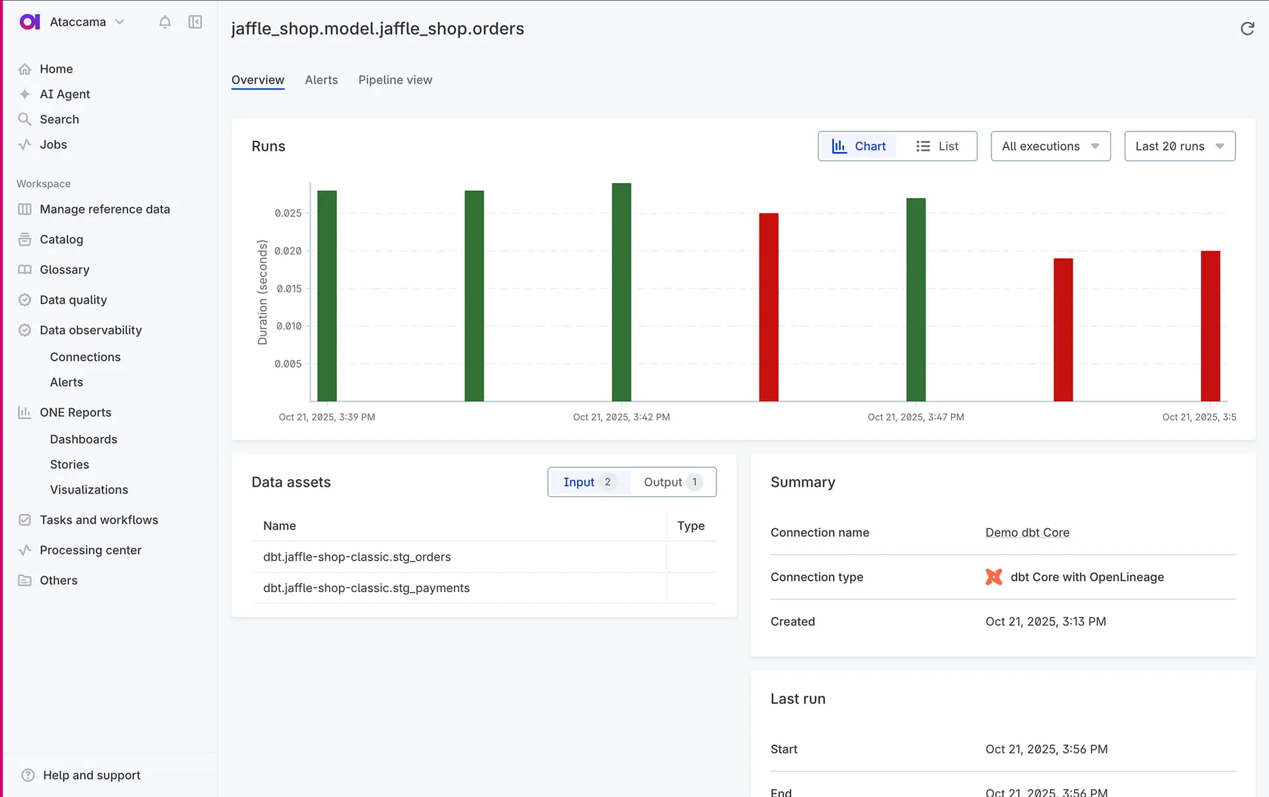Click the notifications bell icon

click(165, 22)
